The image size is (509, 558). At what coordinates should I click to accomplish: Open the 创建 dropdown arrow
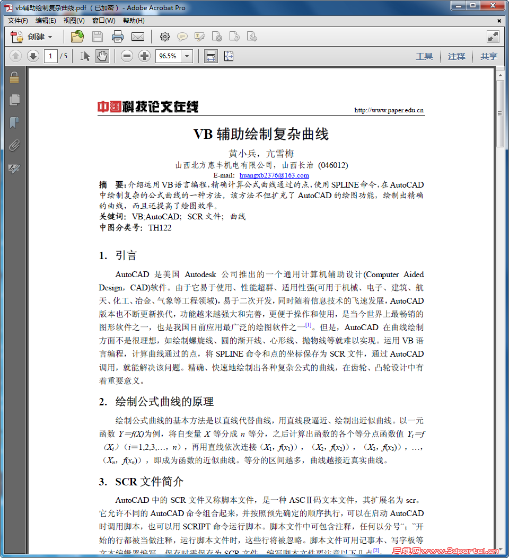(x=50, y=37)
